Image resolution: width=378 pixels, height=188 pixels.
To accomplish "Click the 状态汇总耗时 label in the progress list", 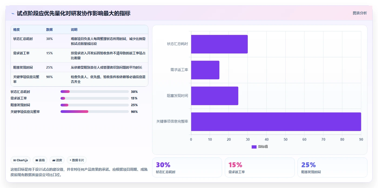I will tap(20, 92).
